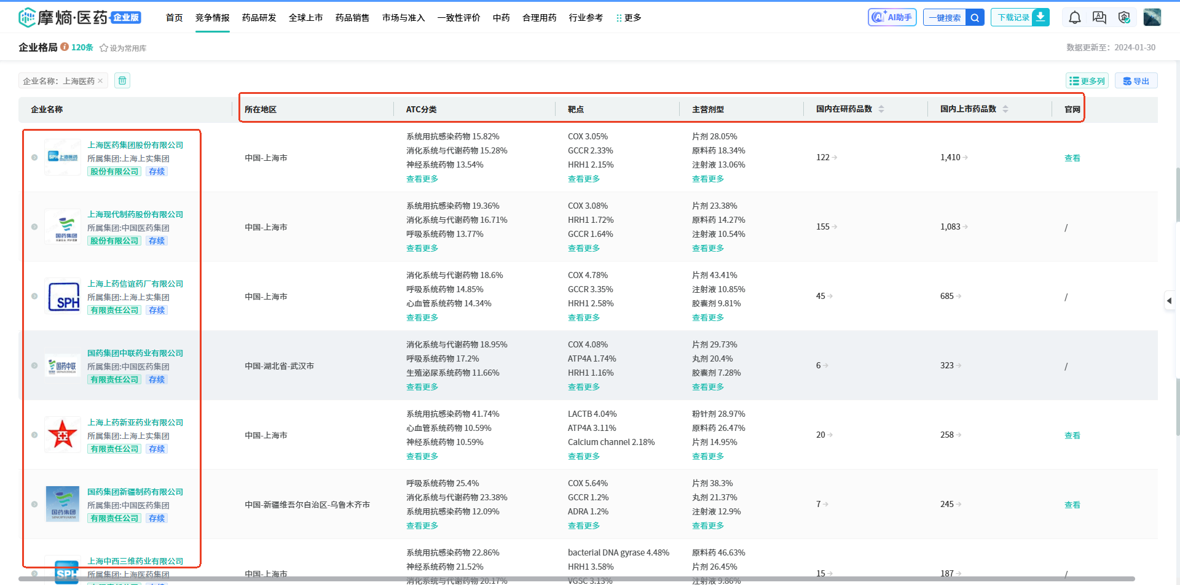Open 685 marketed drugs for 上药信谊

pos(951,296)
